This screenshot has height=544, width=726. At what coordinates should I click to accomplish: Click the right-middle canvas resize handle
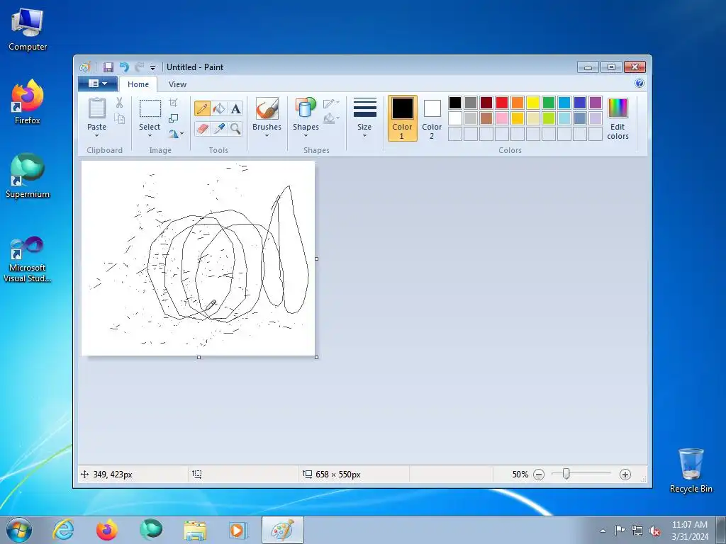pos(317,259)
